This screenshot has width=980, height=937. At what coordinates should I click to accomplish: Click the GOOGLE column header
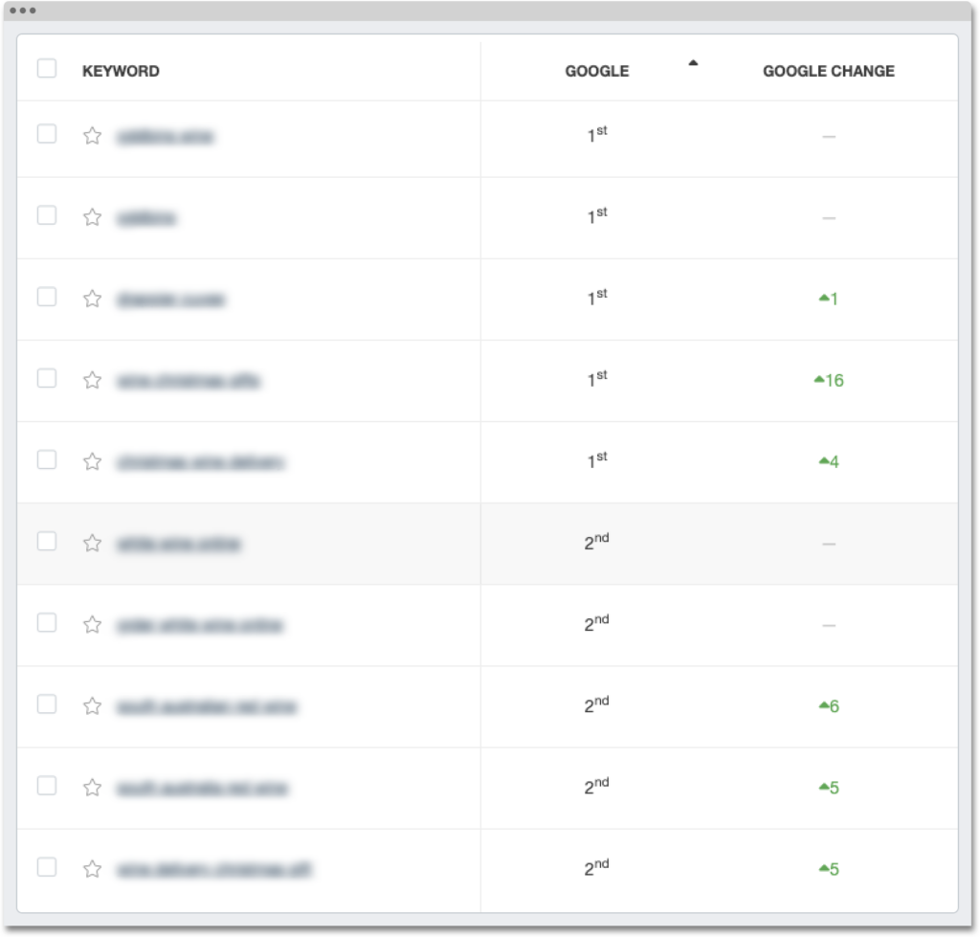596,71
